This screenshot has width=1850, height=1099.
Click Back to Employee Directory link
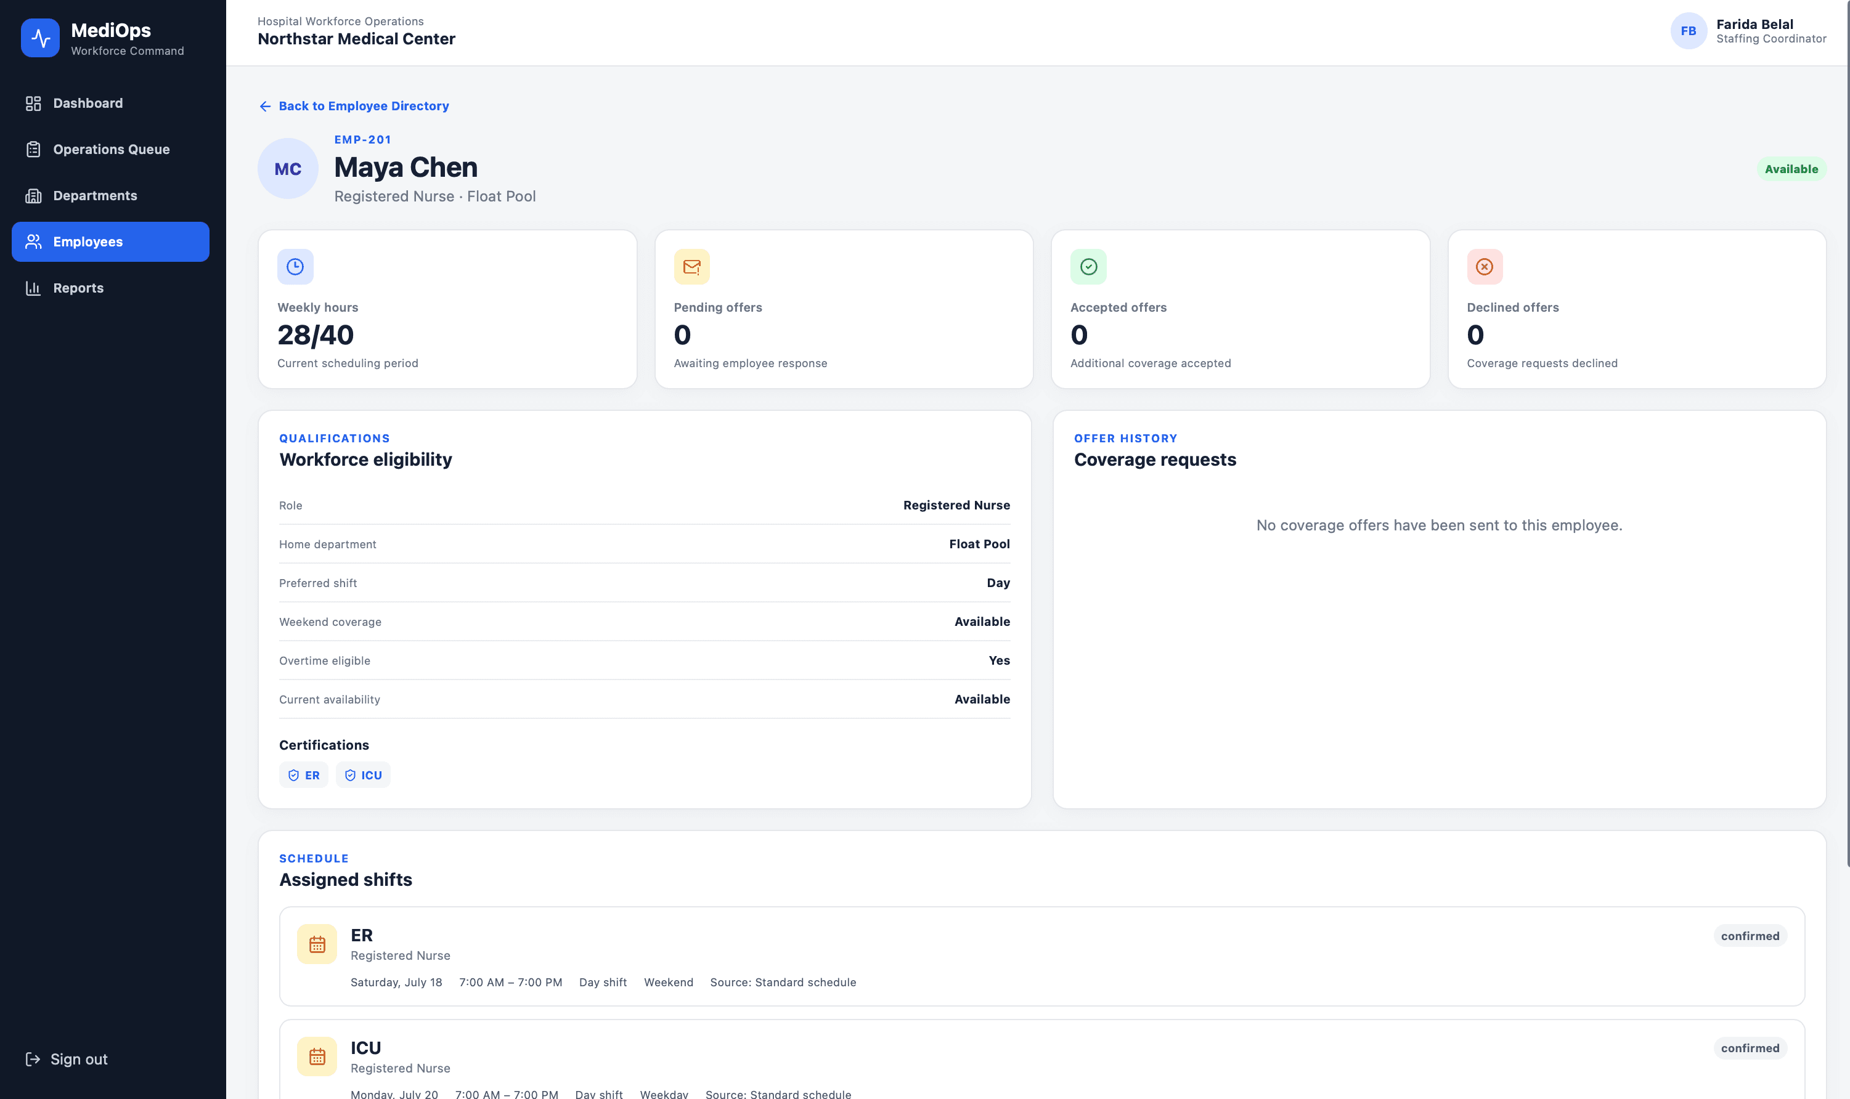click(354, 106)
